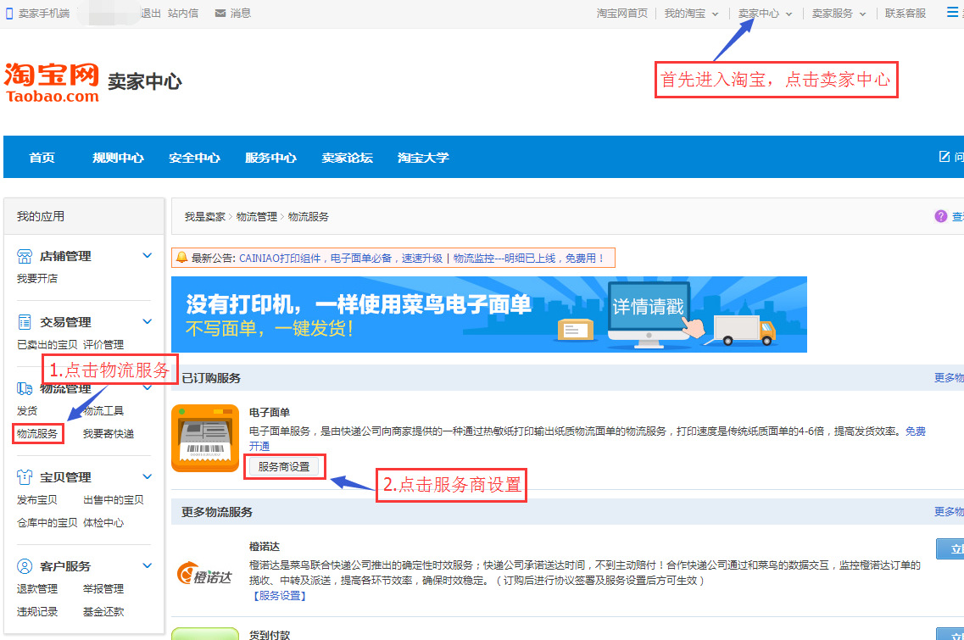Screen dimensions: 964x640
Task: Switch to 服务中心 tab
Action: coord(270,158)
